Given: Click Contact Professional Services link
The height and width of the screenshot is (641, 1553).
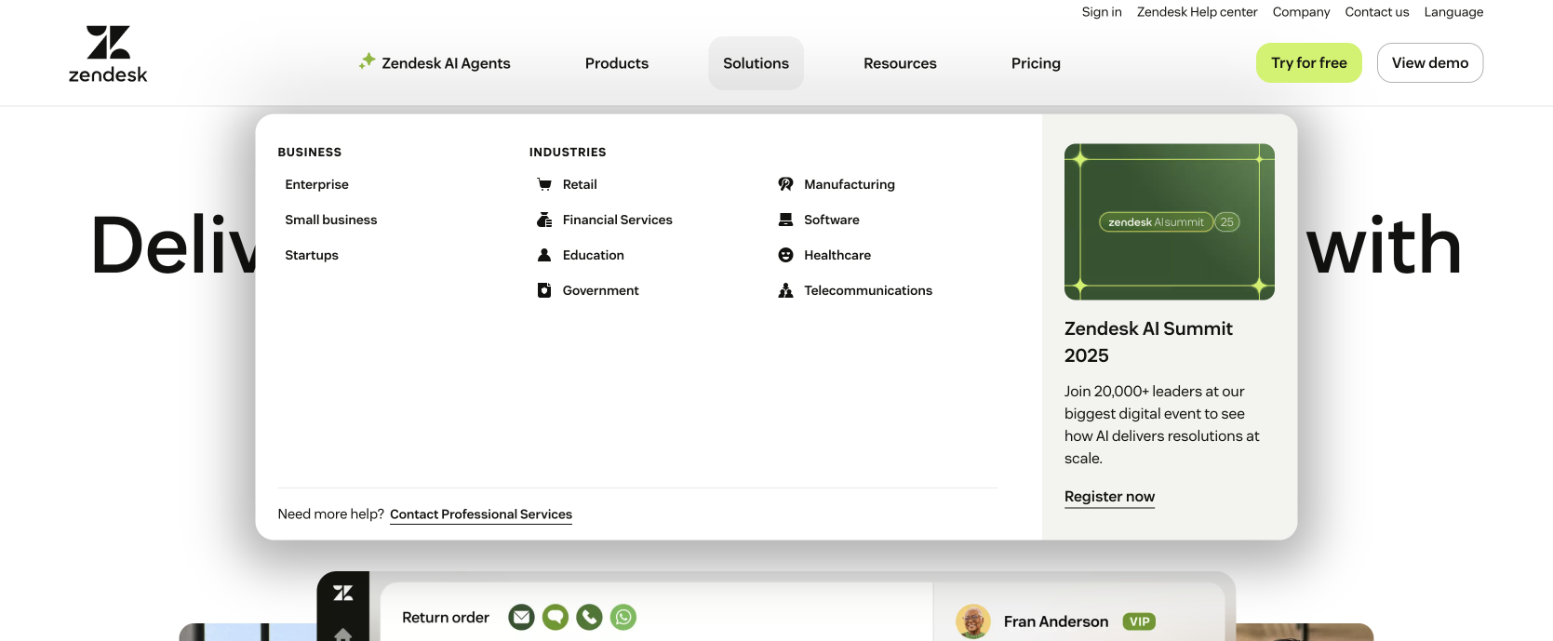Looking at the screenshot, I should coord(481,514).
